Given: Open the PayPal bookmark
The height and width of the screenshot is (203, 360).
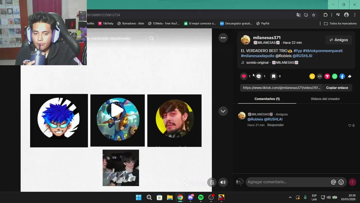Looking at the screenshot, I should (263, 23).
